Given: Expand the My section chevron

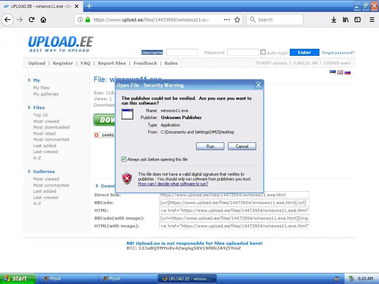Looking at the screenshot, I should [x=29, y=80].
